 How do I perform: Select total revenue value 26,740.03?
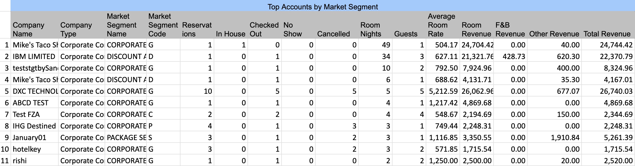[616, 91]
